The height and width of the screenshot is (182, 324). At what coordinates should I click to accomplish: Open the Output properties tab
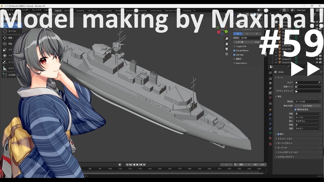[270, 83]
